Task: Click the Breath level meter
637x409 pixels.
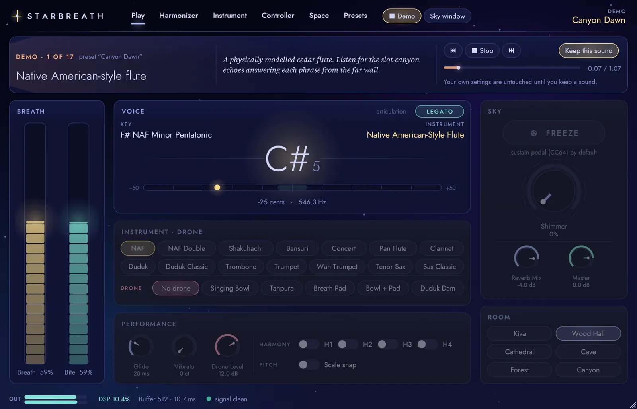Action: point(35,244)
